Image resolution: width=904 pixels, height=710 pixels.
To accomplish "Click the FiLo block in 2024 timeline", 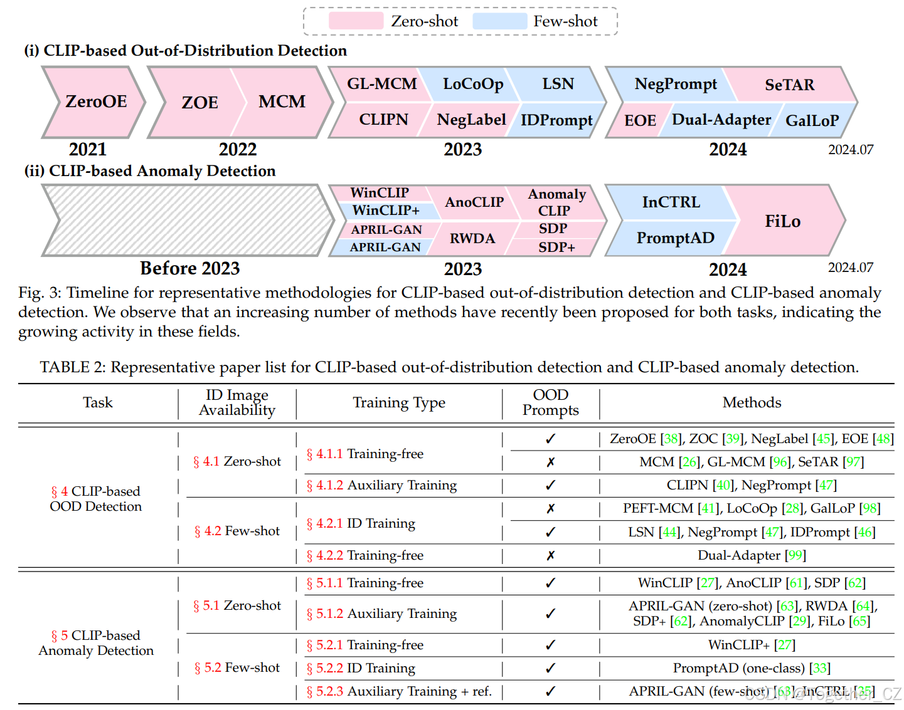I will (x=783, y=221).
